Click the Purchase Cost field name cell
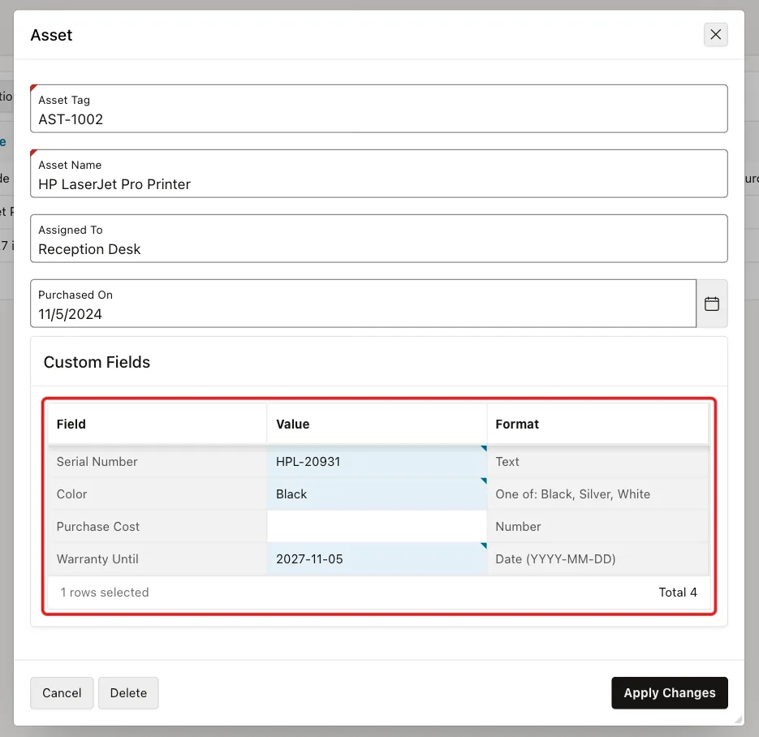The image size is (759, 737). point(157,527)
